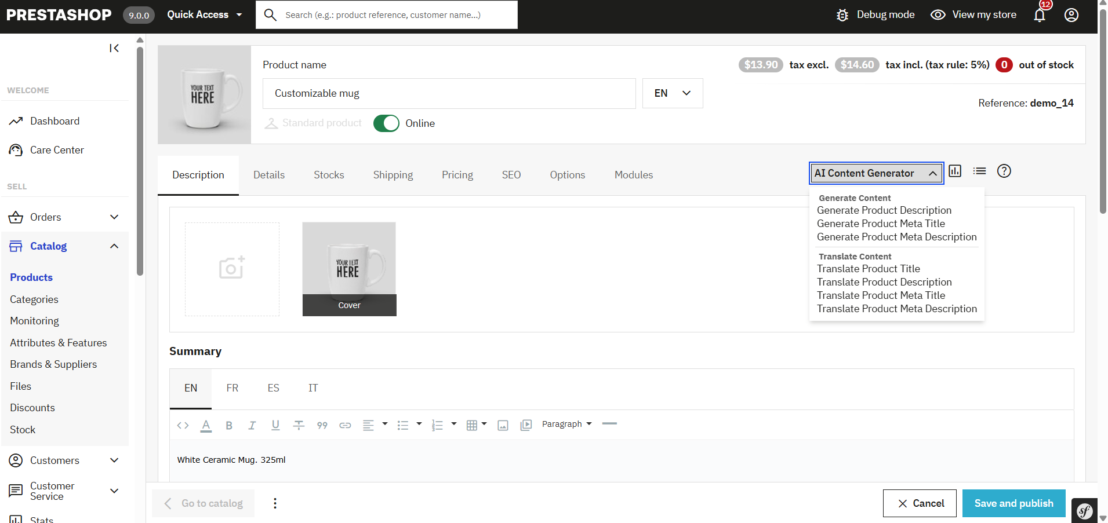Open the Quick Access dropdown
The image size is (1108, 523).
pyautogui.click(x=205, y=14)
